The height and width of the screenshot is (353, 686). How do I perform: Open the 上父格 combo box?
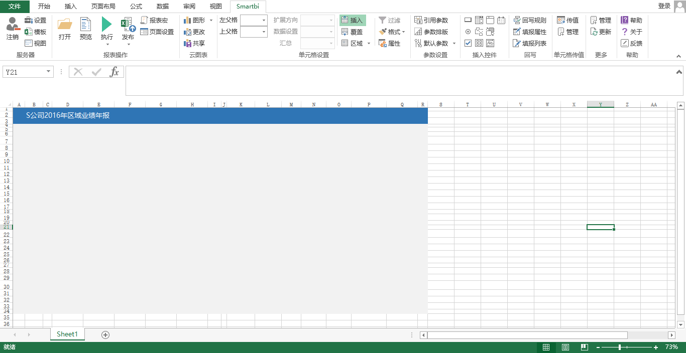coord(254,32)
